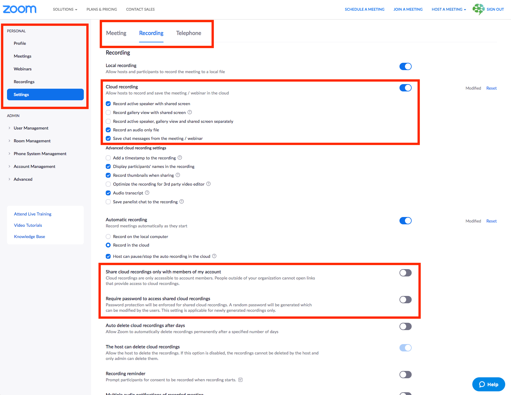
Task: Check Optimize the recording for 3rd party editor
Action: click(108, 184)
